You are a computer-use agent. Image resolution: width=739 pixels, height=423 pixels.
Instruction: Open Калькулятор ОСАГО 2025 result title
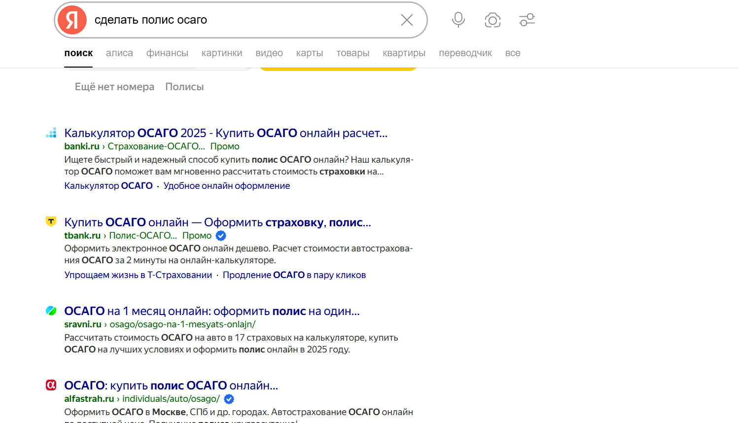pos(226,133)
